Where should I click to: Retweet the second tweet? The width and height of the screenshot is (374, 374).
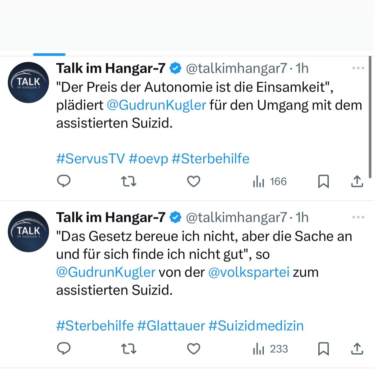pyautogui.click(x=128, y=349)
